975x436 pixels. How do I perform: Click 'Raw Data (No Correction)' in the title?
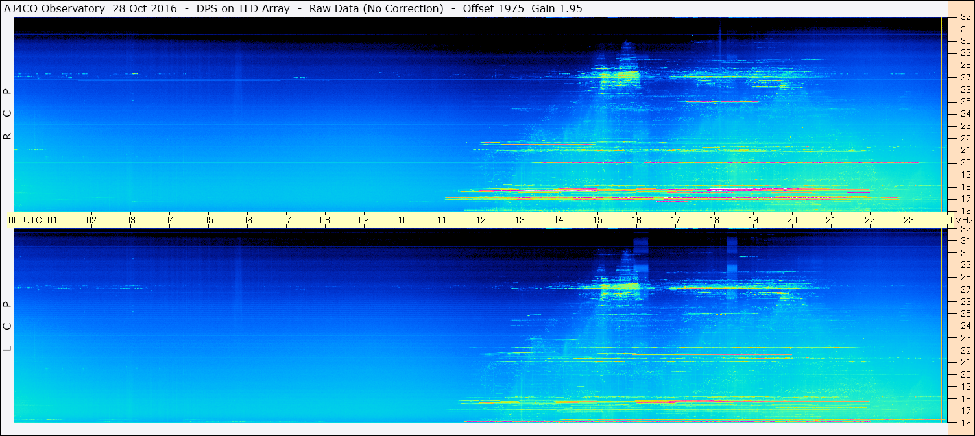pyautogui.click(x=376, y=8)
